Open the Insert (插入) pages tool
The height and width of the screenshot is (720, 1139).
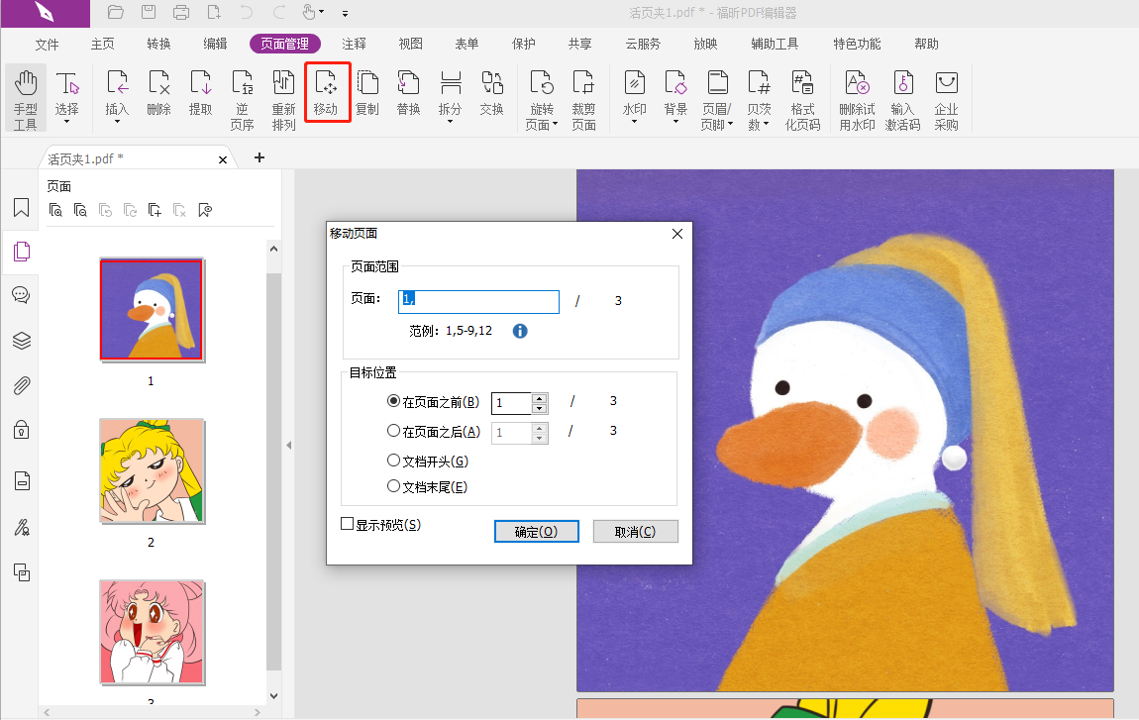pyautogui.click(x=117, y=97)
